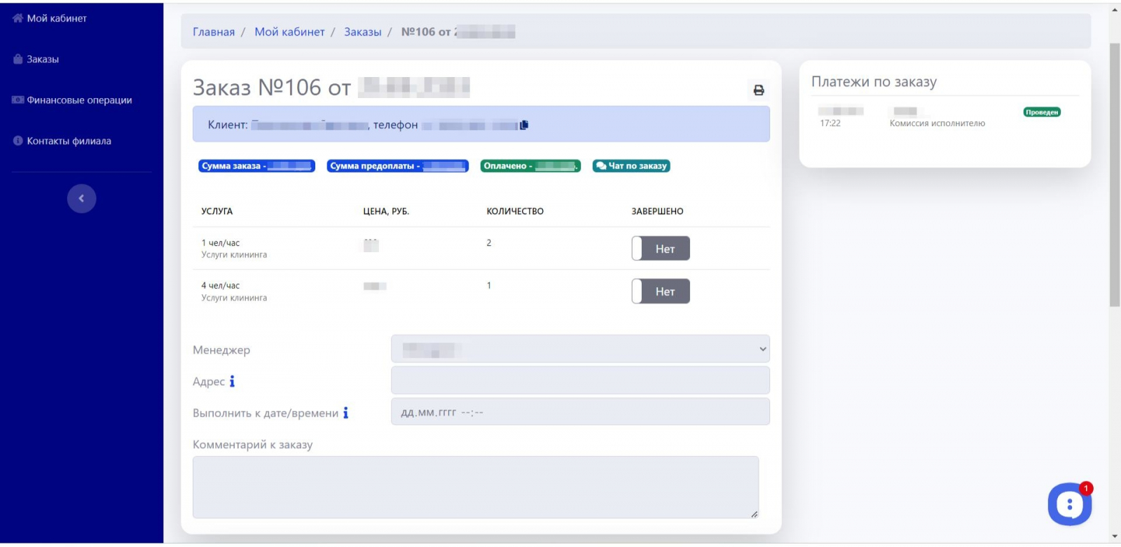The image size is (1121, 547).
Task: Click the page vertical scrollbar thumb
Action: (x=1115, y=175)
